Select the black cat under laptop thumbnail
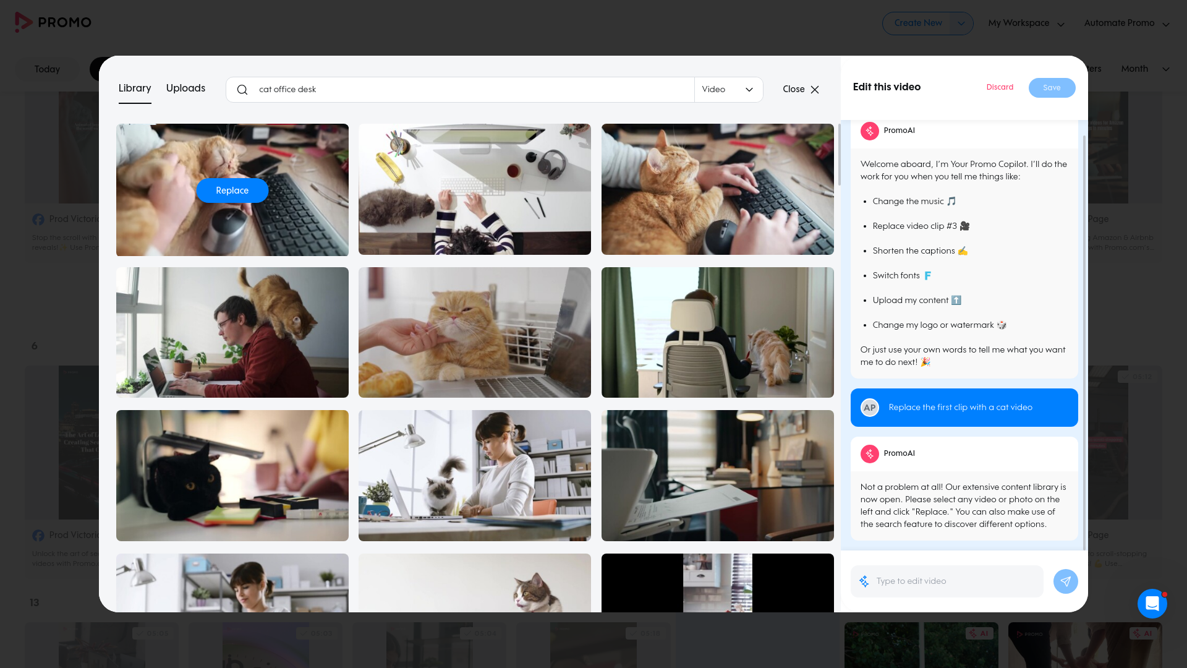Image resolution: width=1187 pixels, height=668 pixels. point(232,476)
